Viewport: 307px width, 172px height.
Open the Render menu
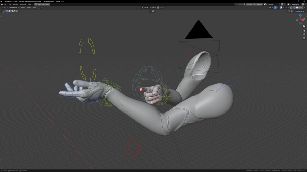(16, 4)
